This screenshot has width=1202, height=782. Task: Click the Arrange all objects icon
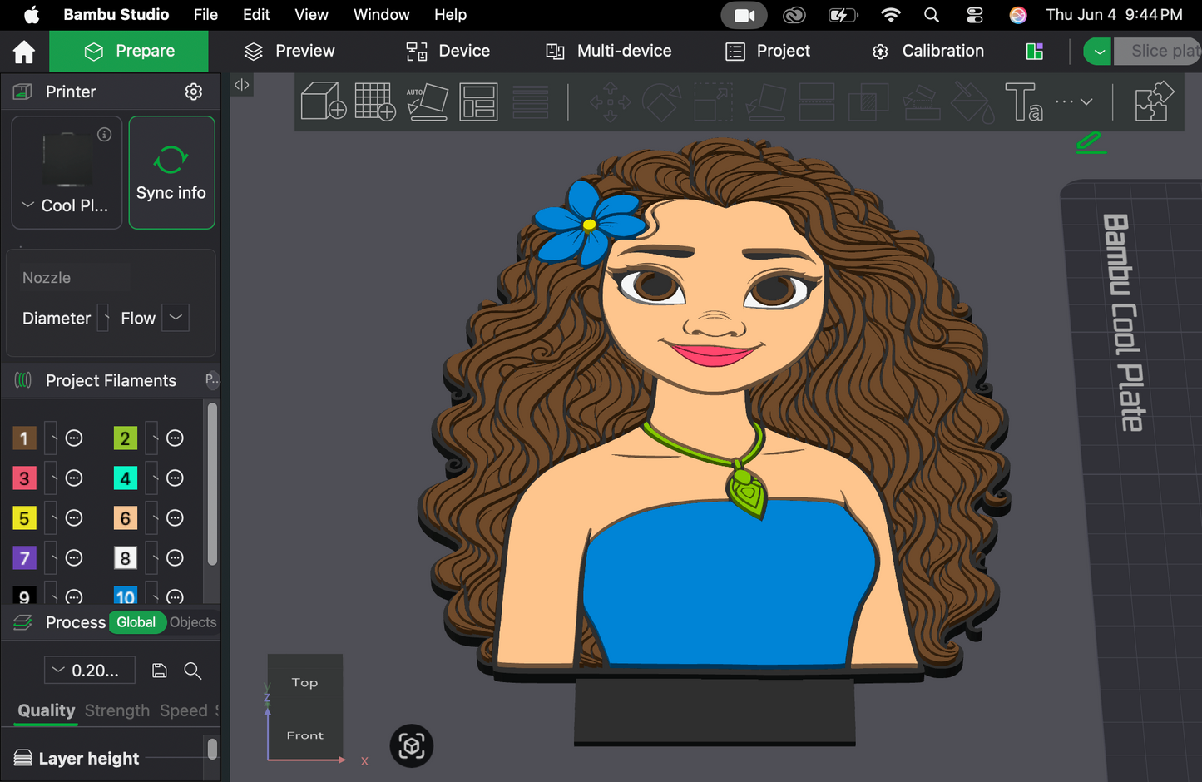479,101
